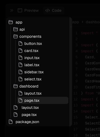Screen dimensions: 100x137
Task: Click file icon beside sidebar.tsx
Action: 20,72
